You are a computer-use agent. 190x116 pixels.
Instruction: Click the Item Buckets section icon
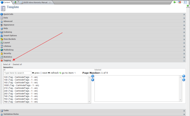[x=2, y=39]
